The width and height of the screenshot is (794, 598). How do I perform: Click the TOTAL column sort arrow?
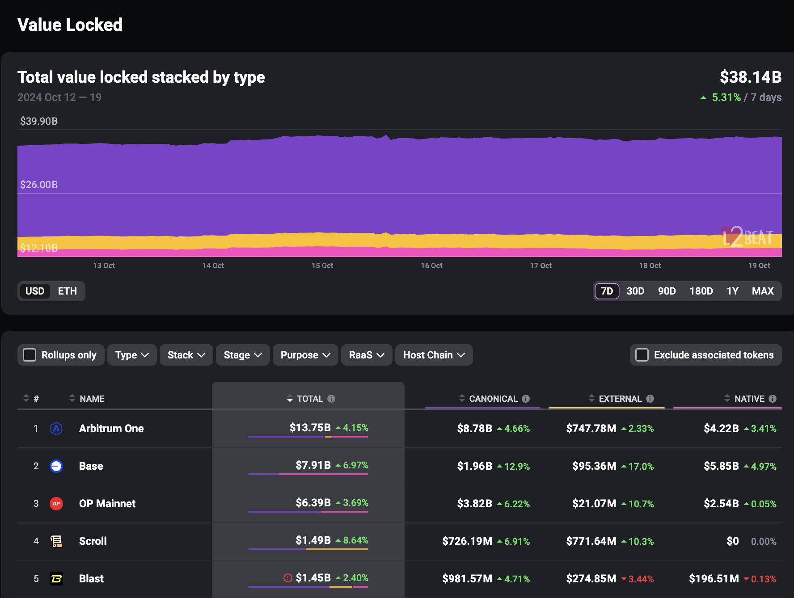(290, 398)
